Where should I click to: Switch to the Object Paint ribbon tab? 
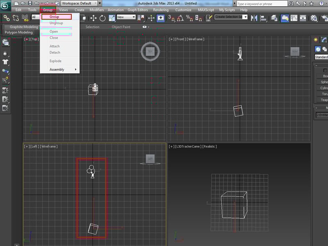tap(121, 27)
